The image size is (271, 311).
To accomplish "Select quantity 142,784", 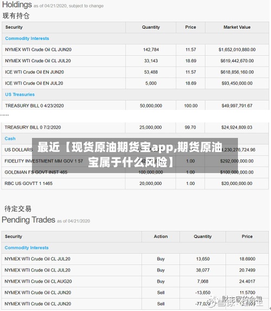I will 151,50.
